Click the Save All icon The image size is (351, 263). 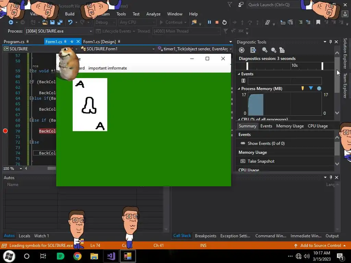coord(60,22)
